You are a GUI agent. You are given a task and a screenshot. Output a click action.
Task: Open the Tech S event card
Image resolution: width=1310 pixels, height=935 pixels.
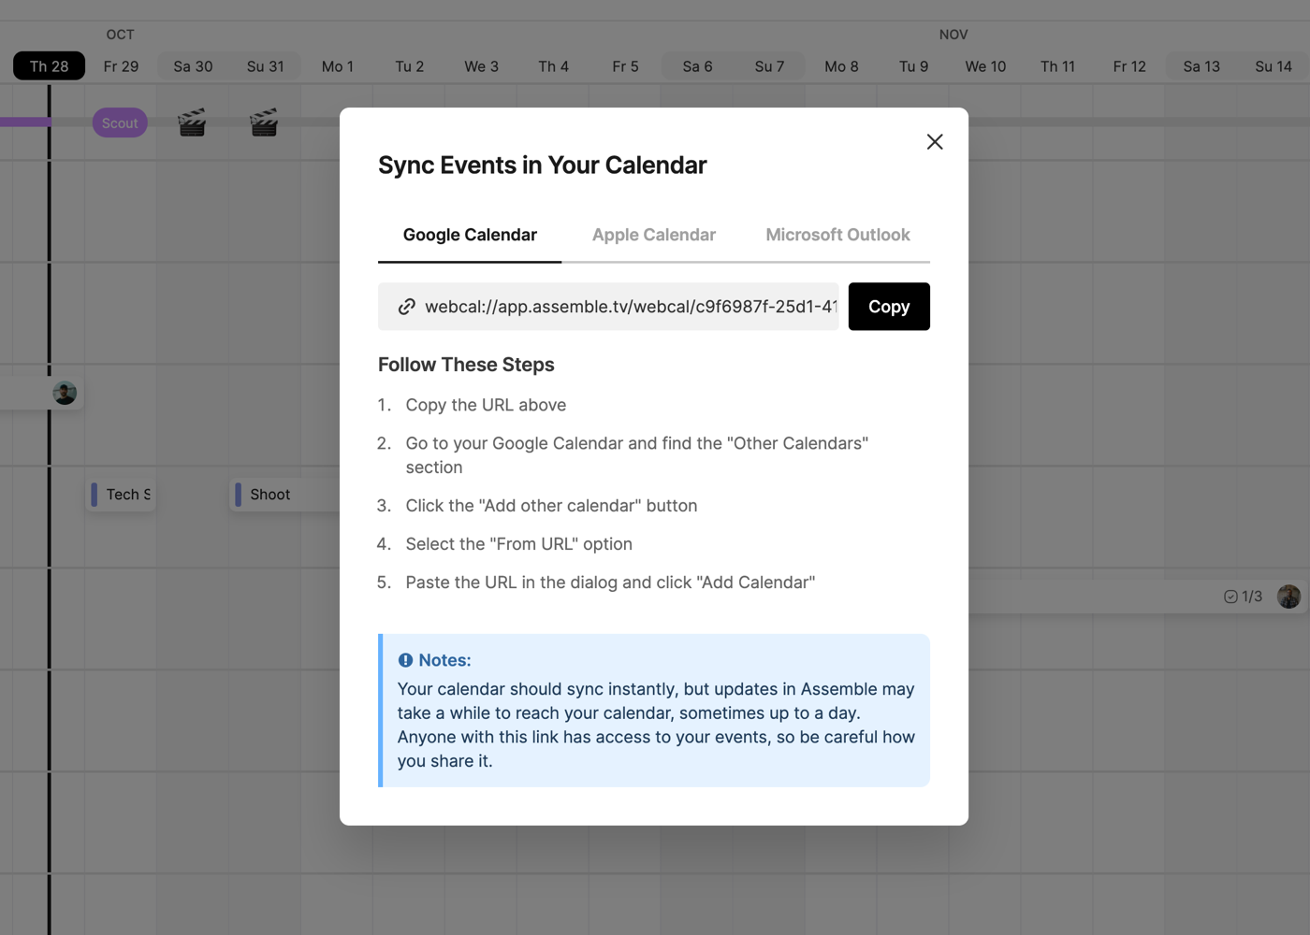click(x=123, y=495)
